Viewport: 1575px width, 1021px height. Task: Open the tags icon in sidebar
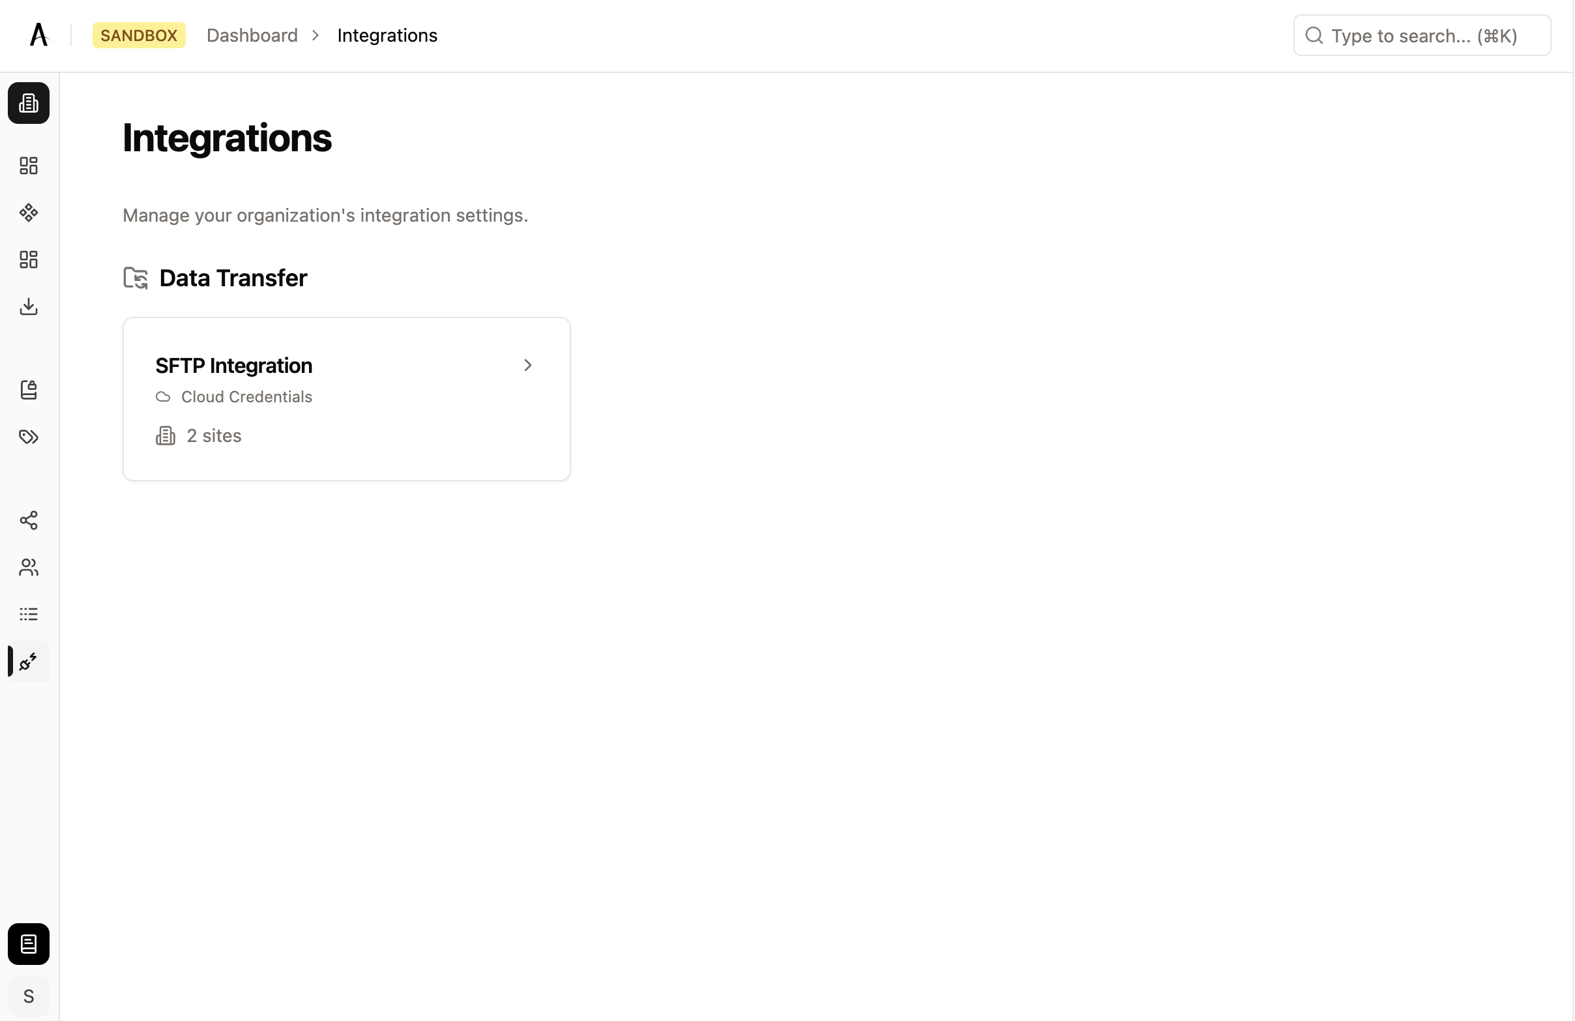click(x=28, y=436)
